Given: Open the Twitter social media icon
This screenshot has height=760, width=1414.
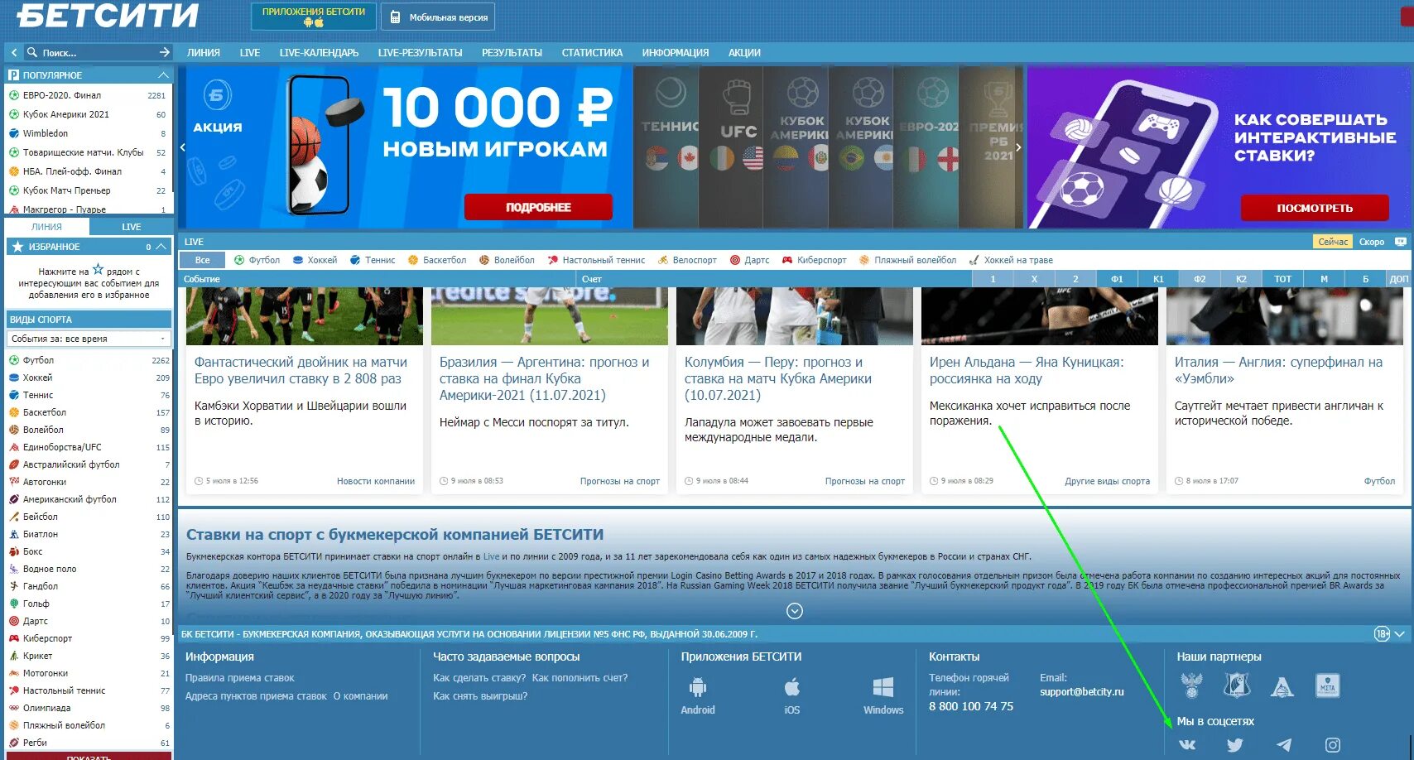Looking at the screenshot, I should click(1234, 745).
